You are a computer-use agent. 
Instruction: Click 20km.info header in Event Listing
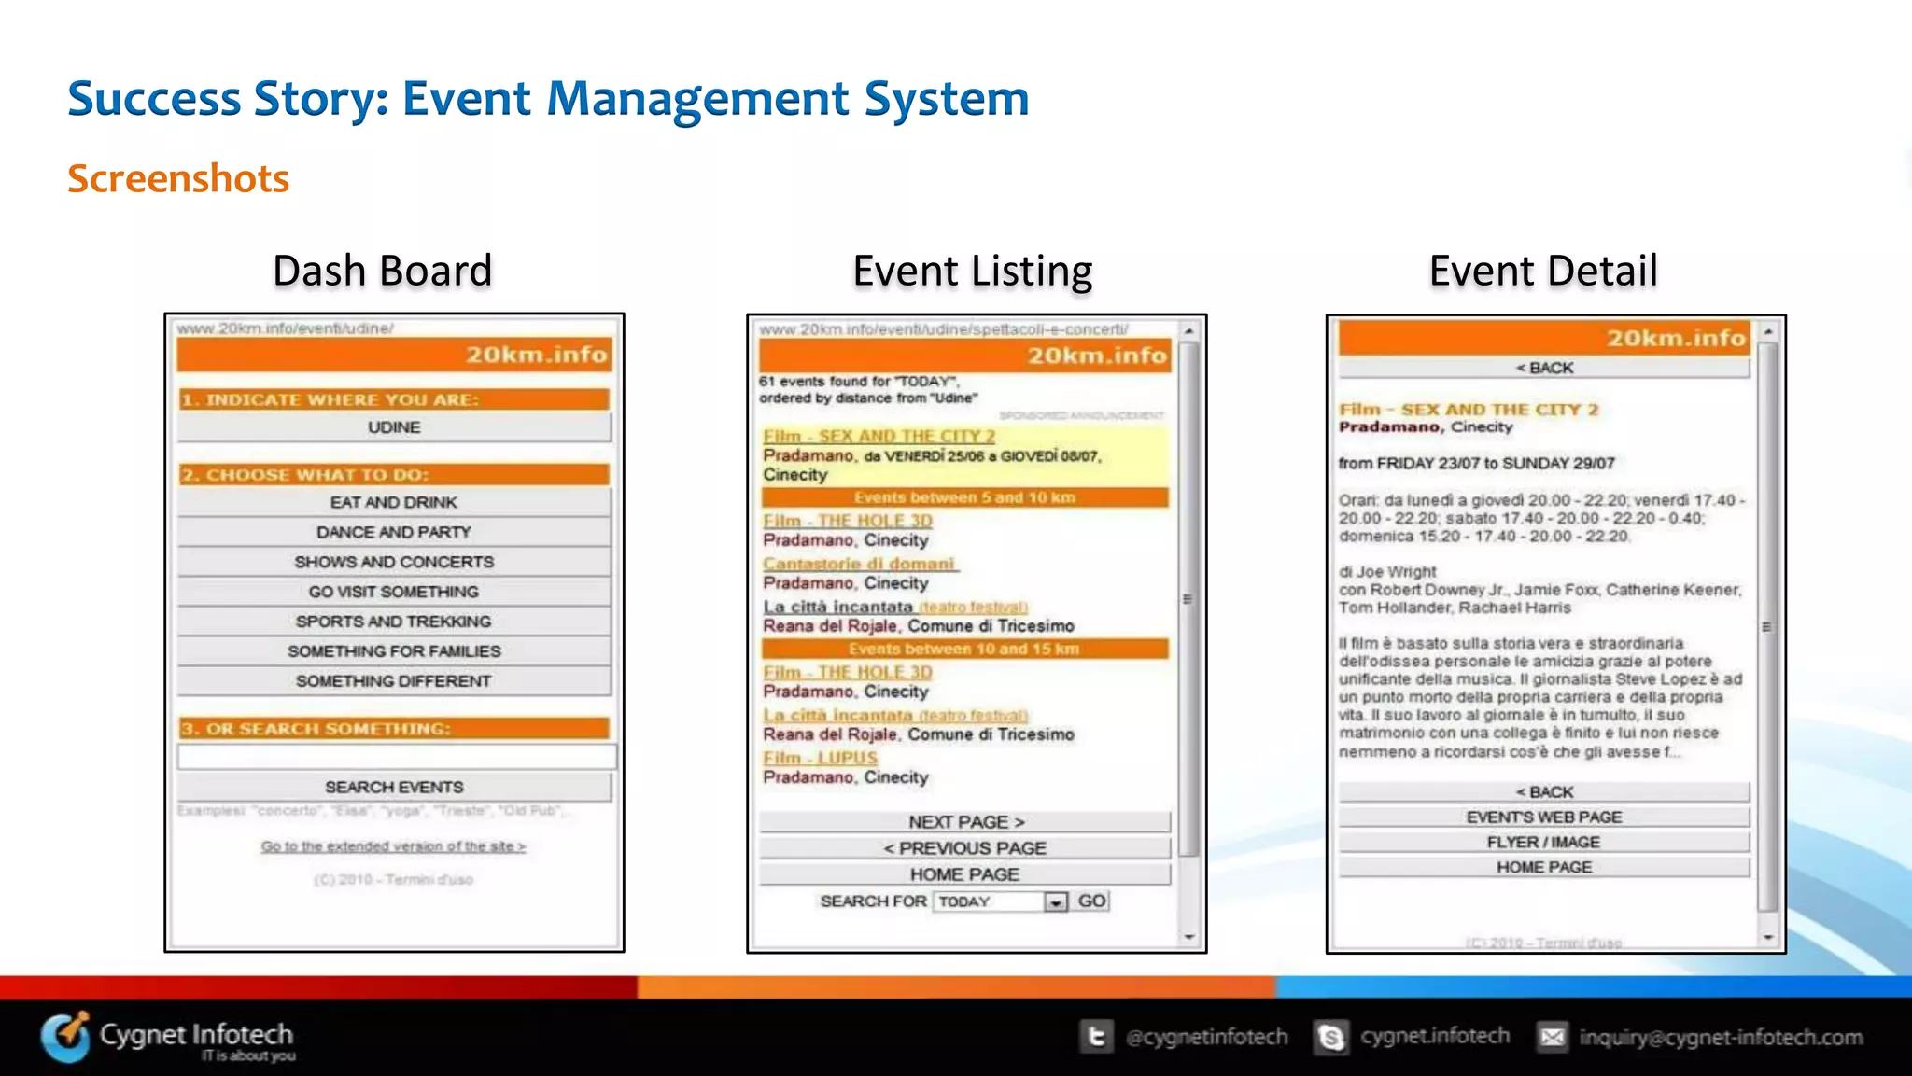pos(964,356)
